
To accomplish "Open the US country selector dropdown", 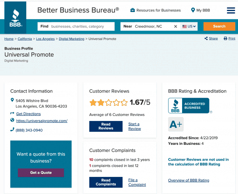I will pos(189,27).
